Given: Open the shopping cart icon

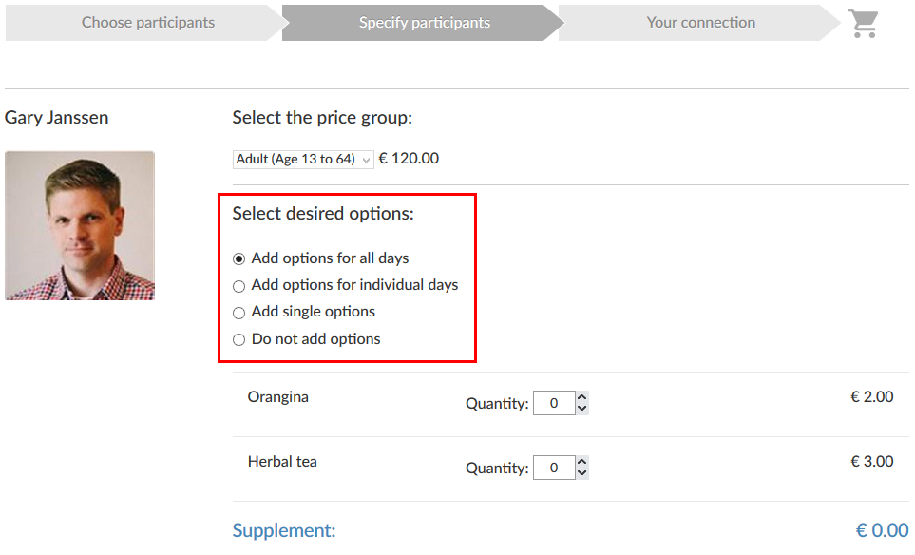Looking at the screenshot, I should point(864,23).
